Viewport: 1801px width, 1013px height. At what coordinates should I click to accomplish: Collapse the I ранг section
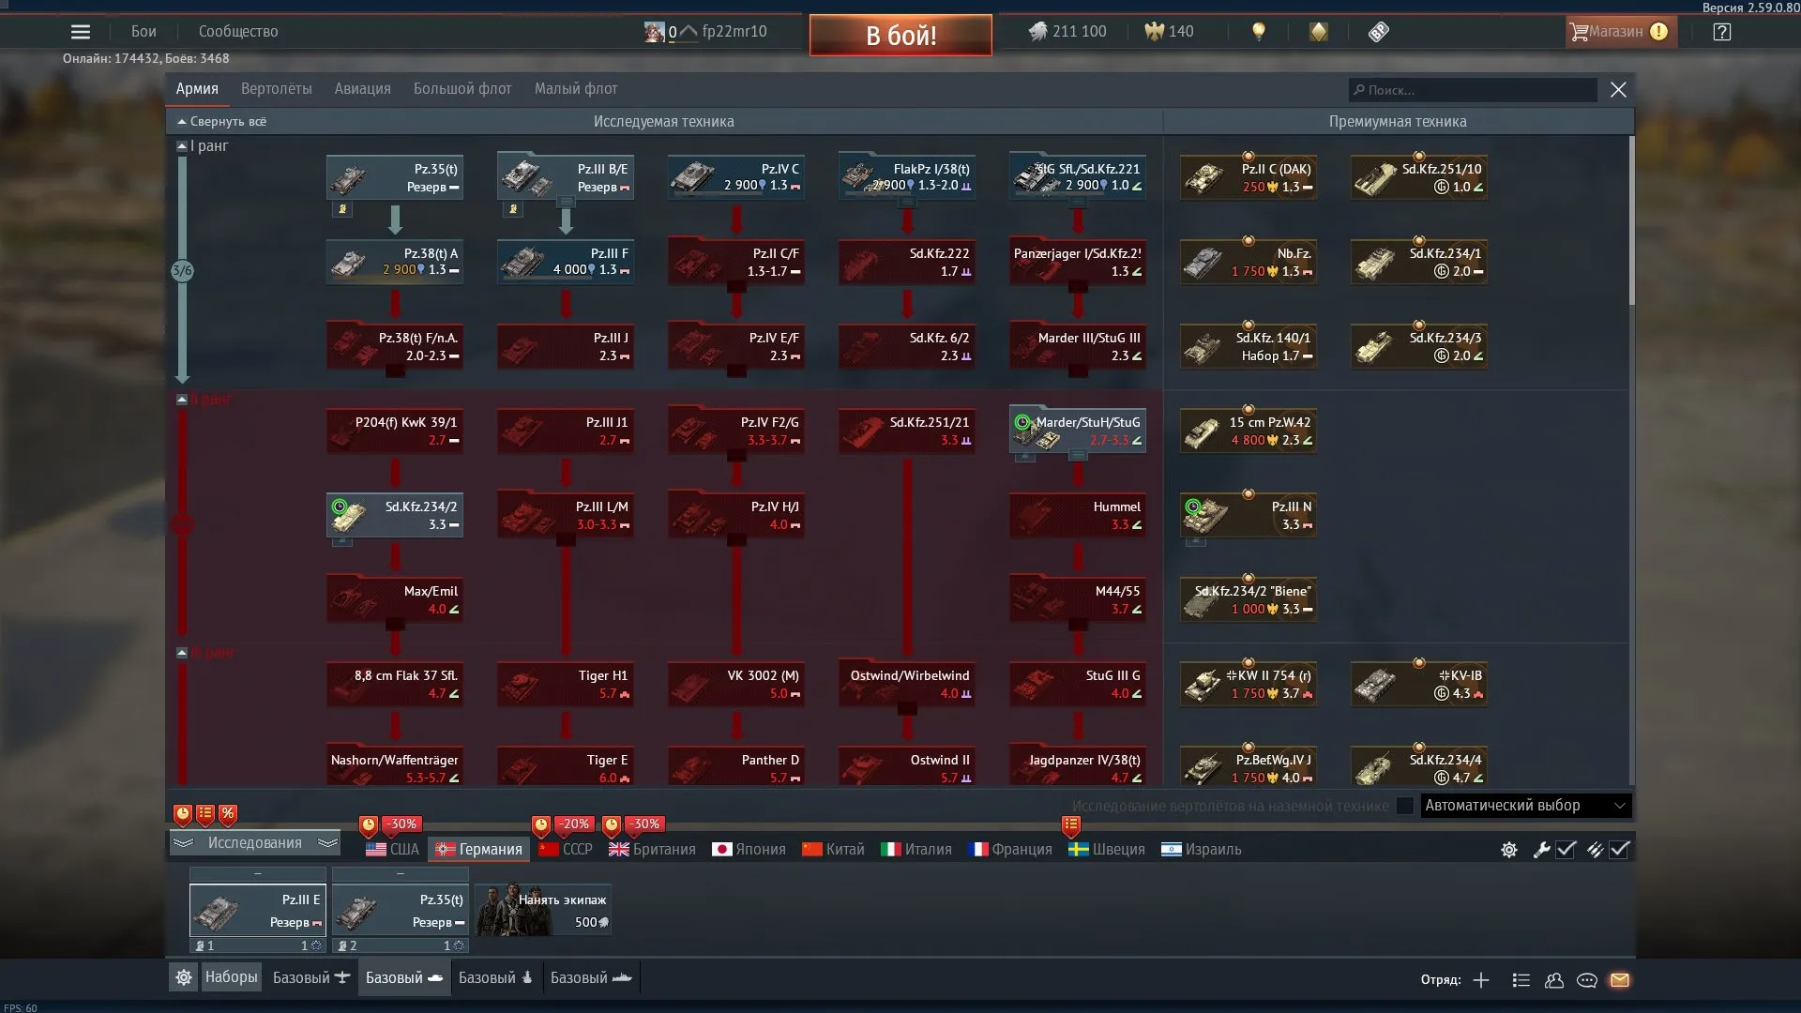point(182,146)
